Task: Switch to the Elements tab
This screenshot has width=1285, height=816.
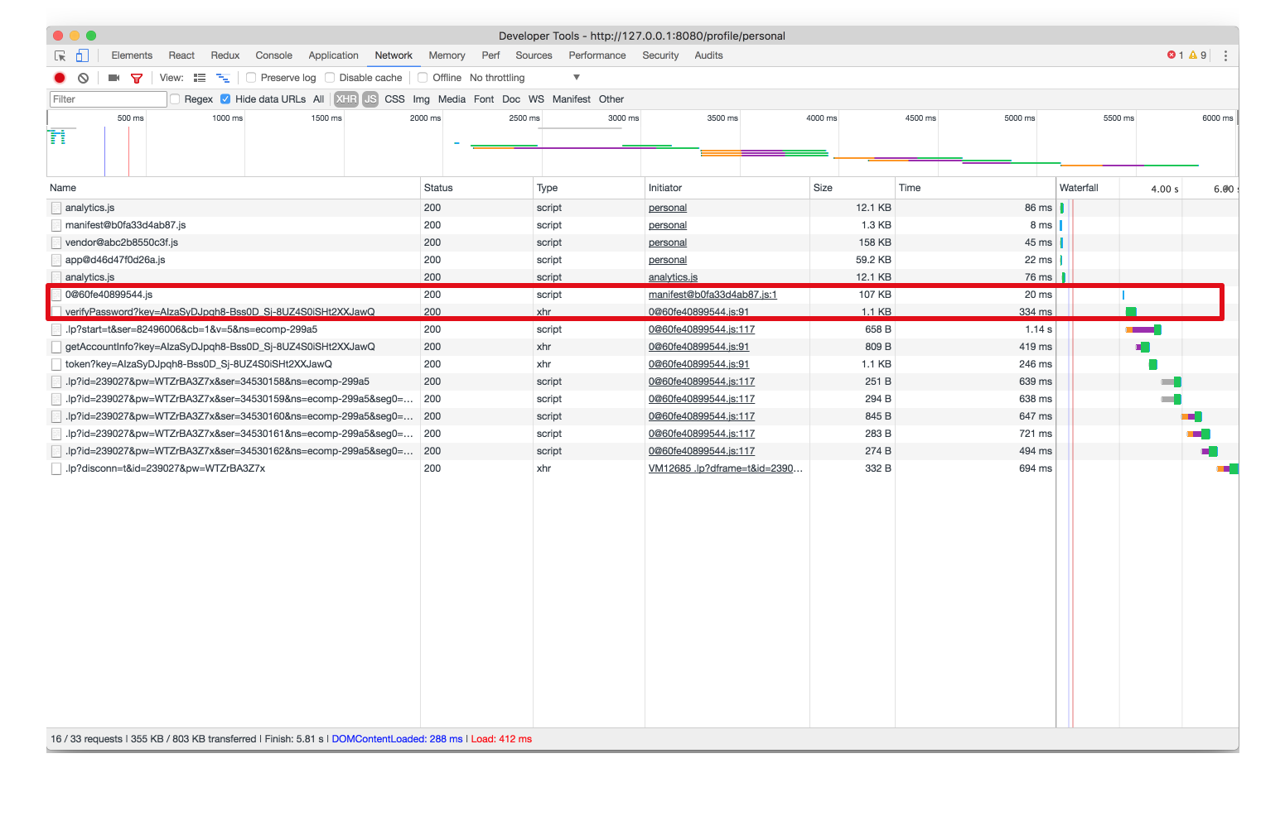Action: tap(132, 55)
